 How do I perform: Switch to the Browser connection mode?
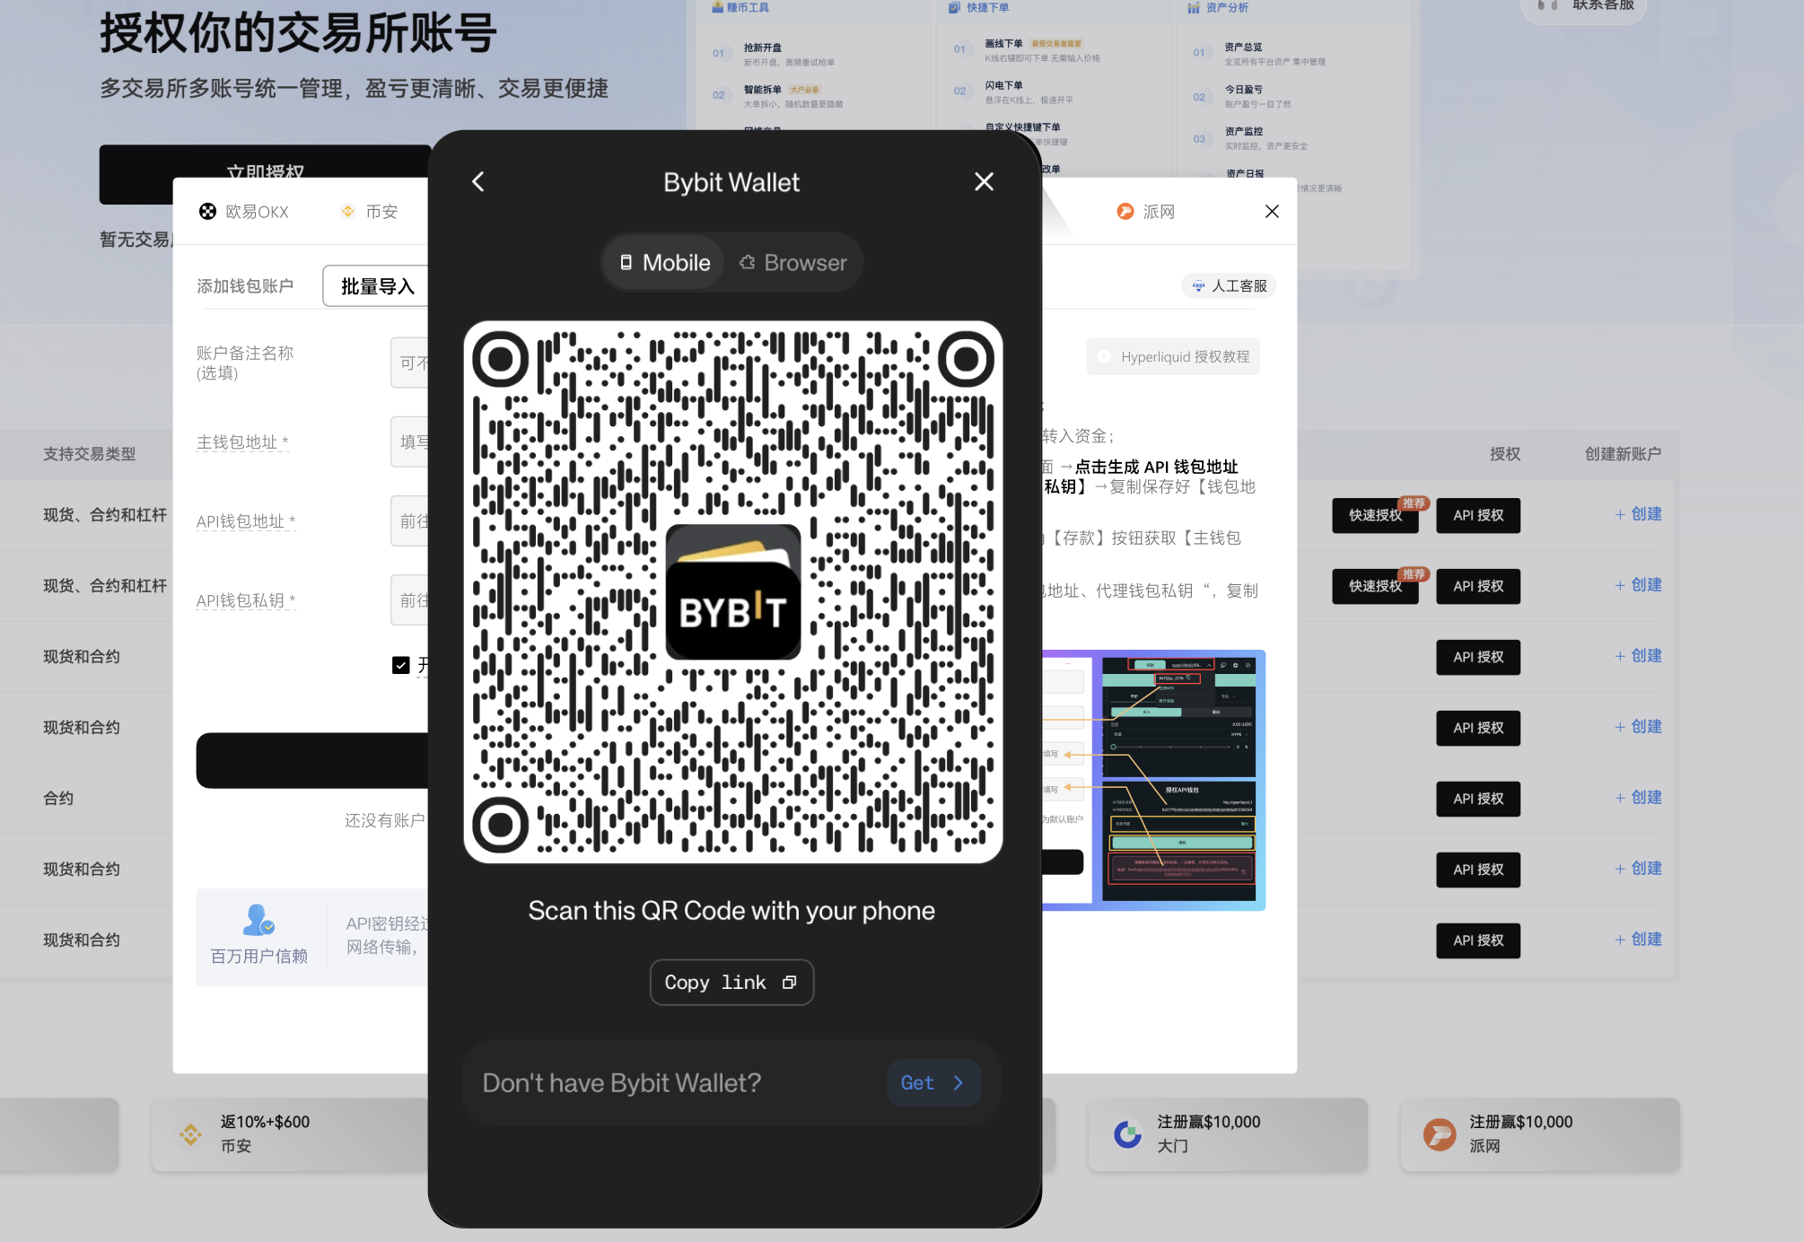793,263
